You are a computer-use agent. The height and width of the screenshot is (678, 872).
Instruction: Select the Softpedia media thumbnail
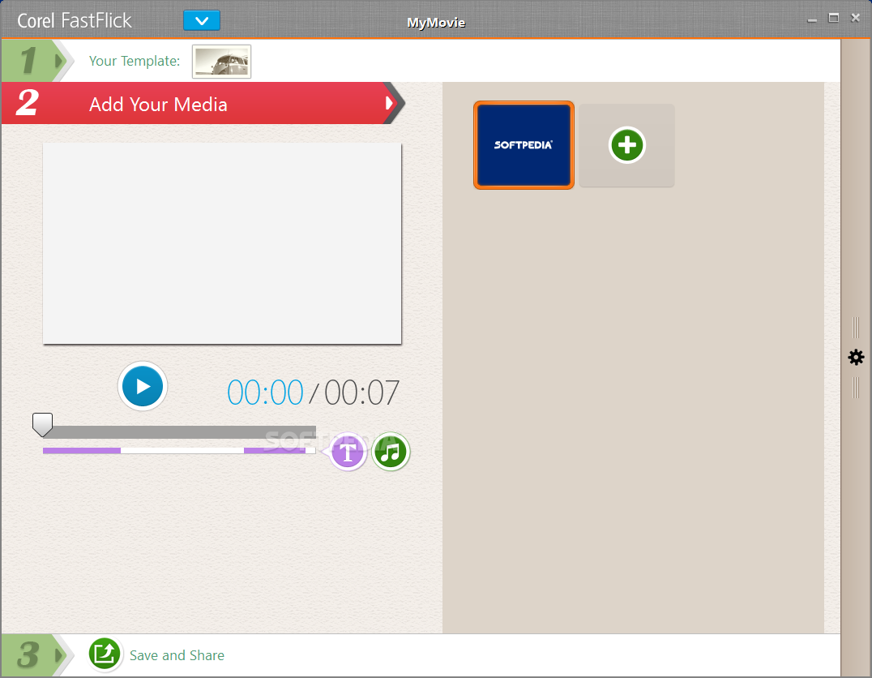524,144
